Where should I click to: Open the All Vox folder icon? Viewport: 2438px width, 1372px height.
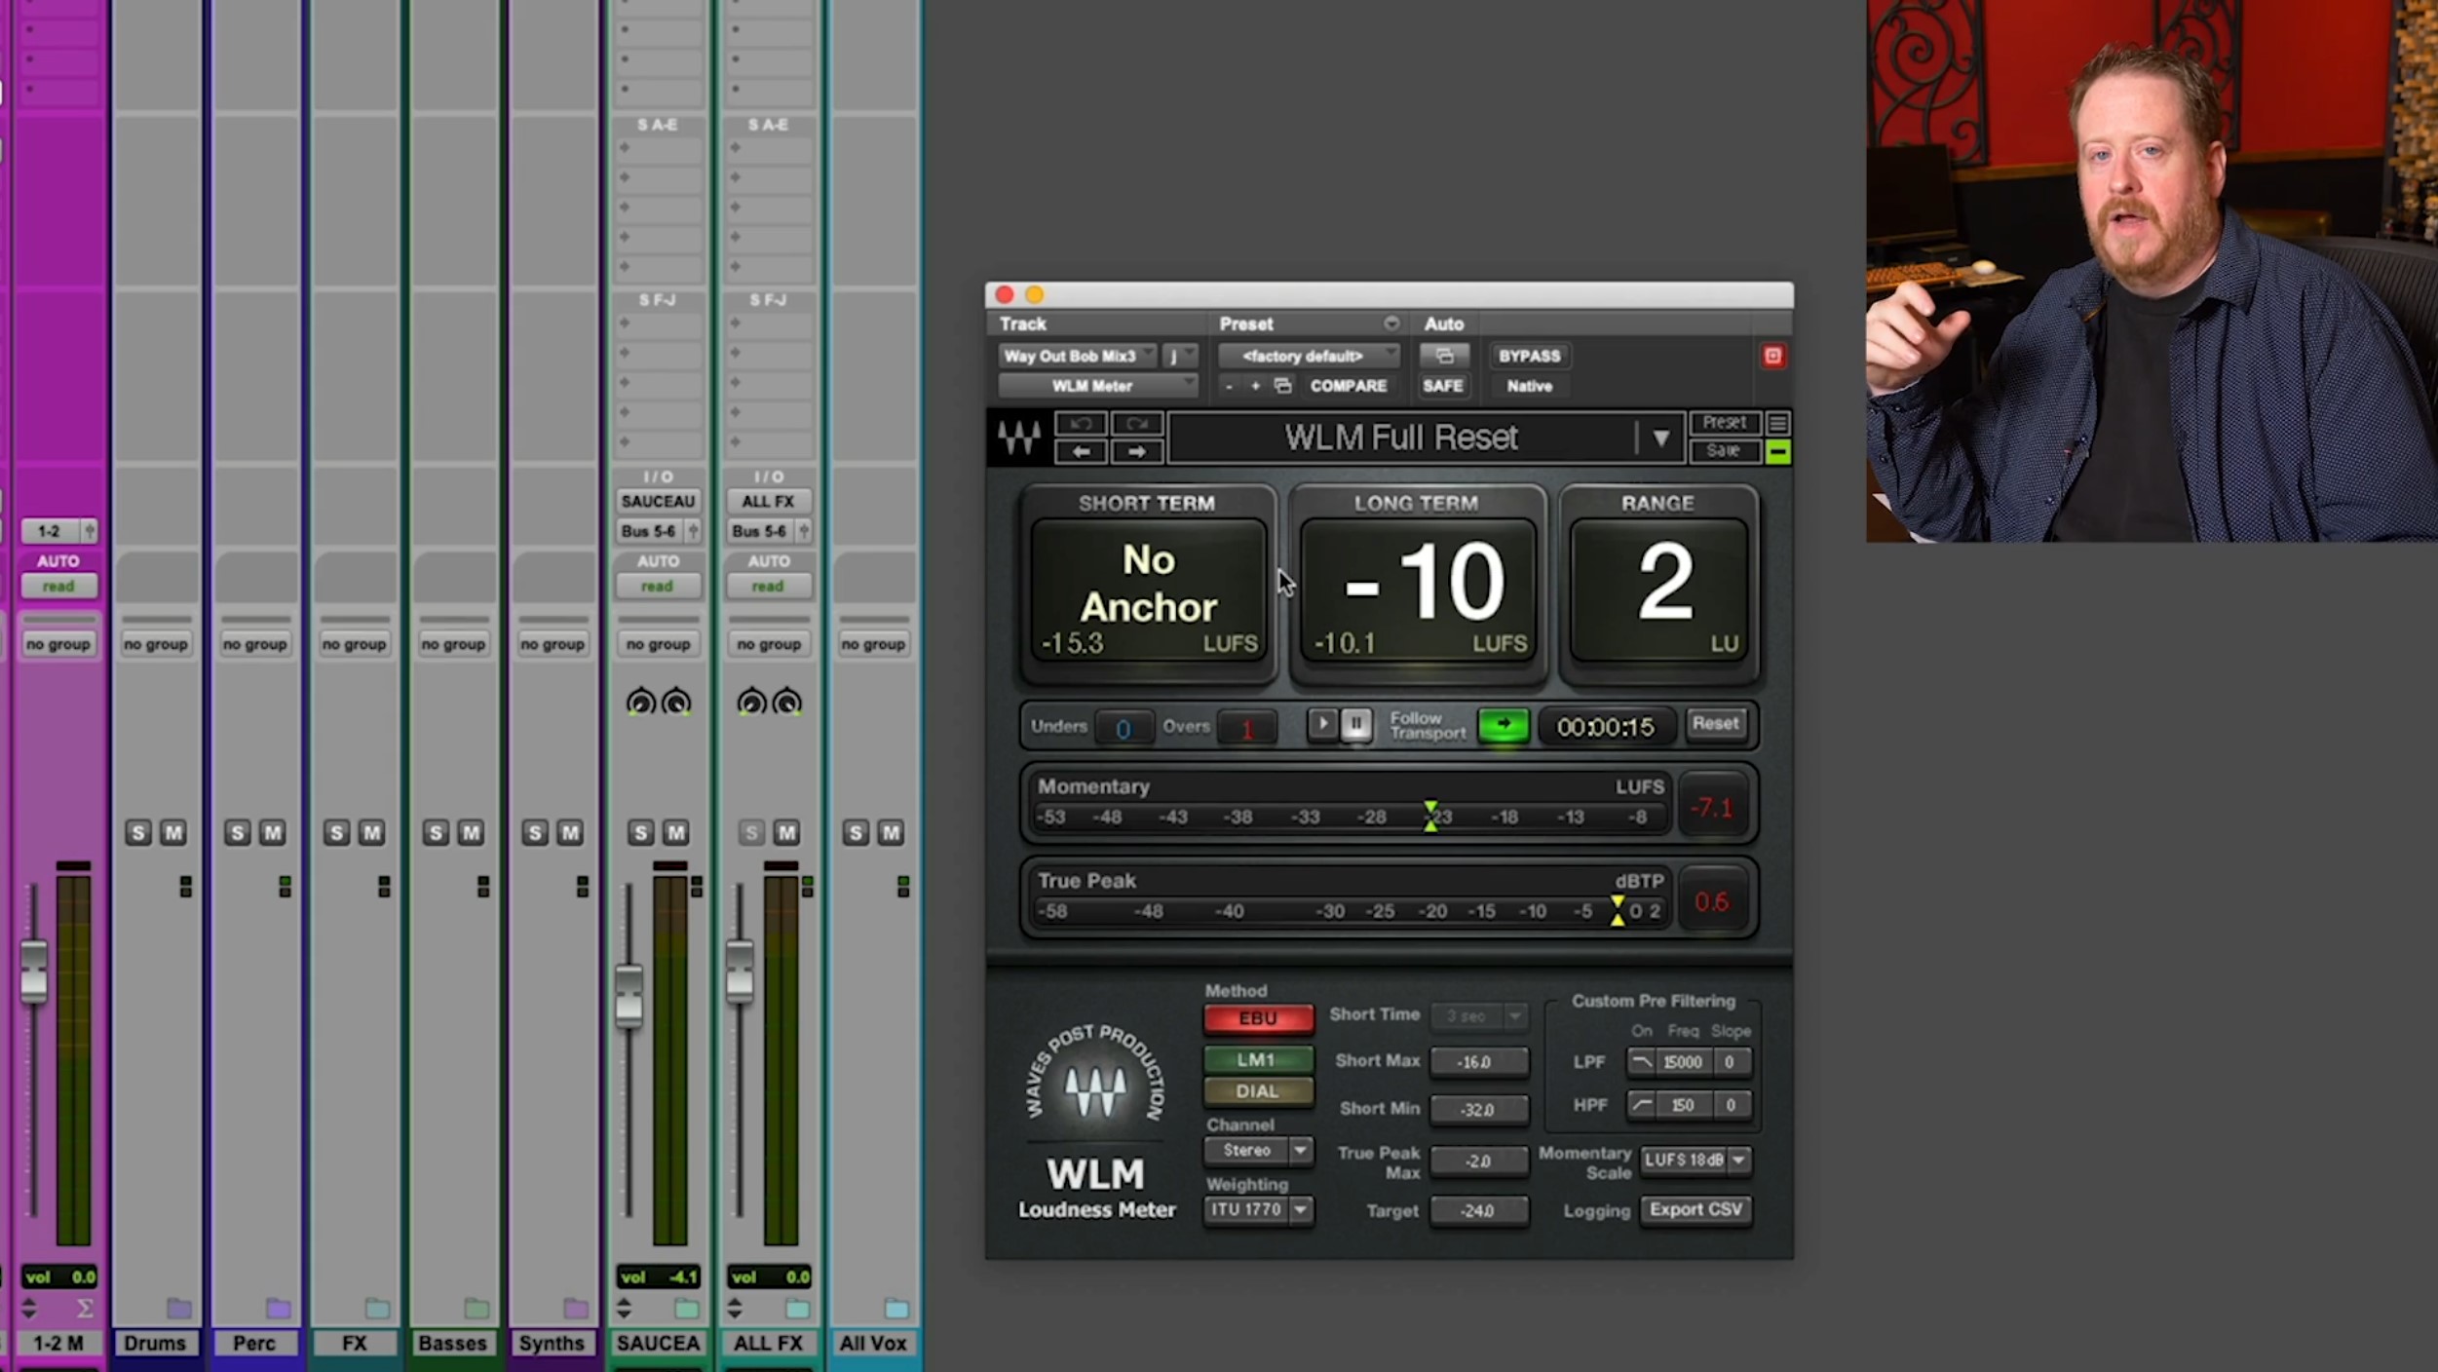[x=895, y=1308]
